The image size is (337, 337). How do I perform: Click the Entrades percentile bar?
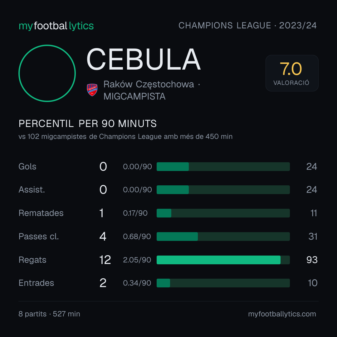pos(223,283)
